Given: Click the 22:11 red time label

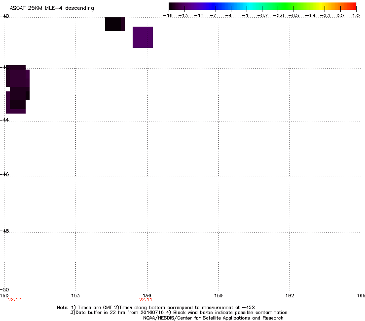Looking at the screenshot, I should click(x=146, y=300).
